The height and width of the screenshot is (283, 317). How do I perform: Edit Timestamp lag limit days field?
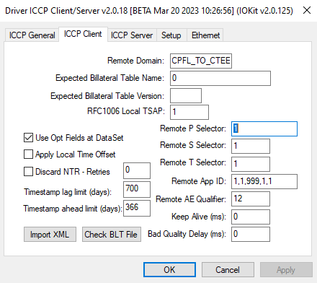(x=137, y=189)
